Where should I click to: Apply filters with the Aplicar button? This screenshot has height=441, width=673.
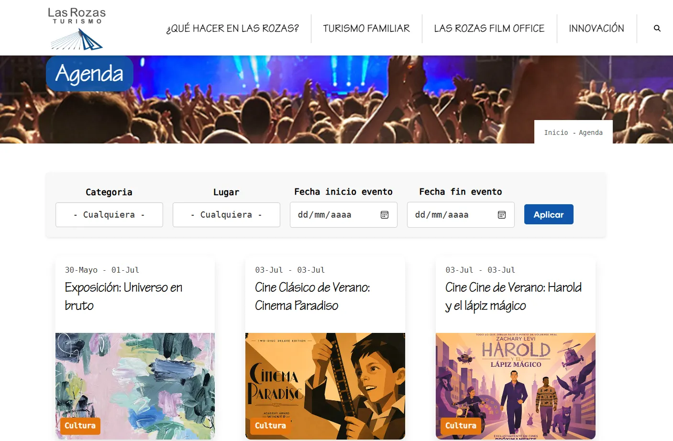coord(549,214)
